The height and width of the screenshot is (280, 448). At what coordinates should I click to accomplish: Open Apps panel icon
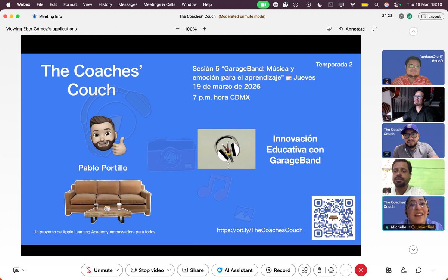click(389, 270)
